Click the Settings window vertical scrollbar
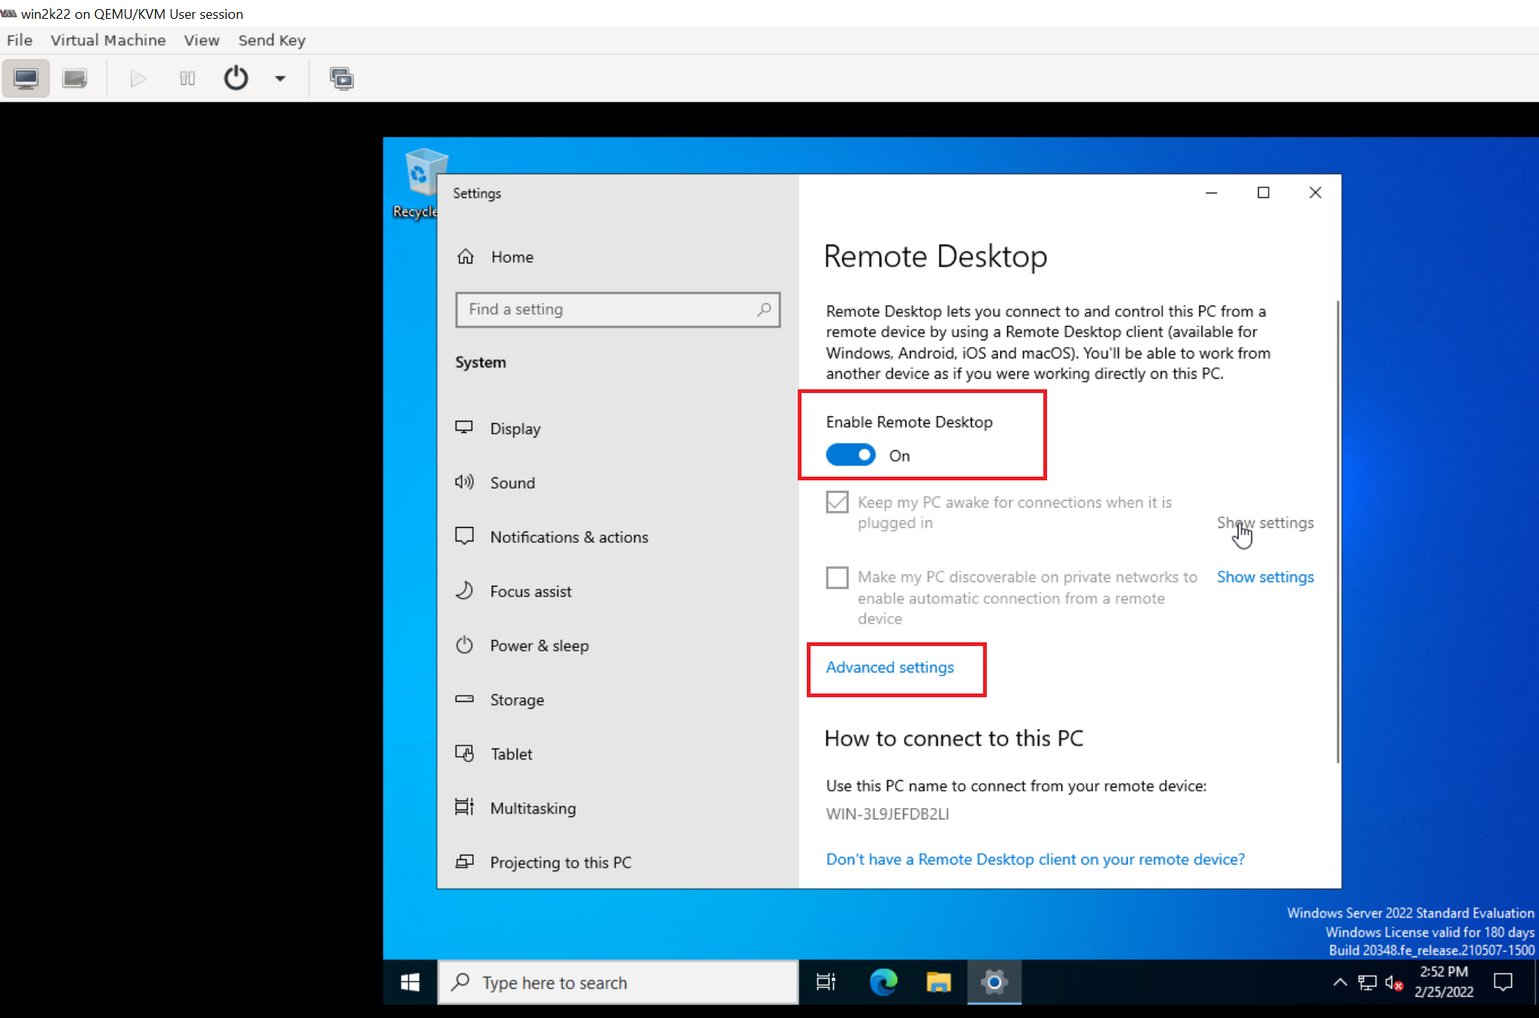Viewport: 1539px width, 1018px height. click(x=1338, y=532)
